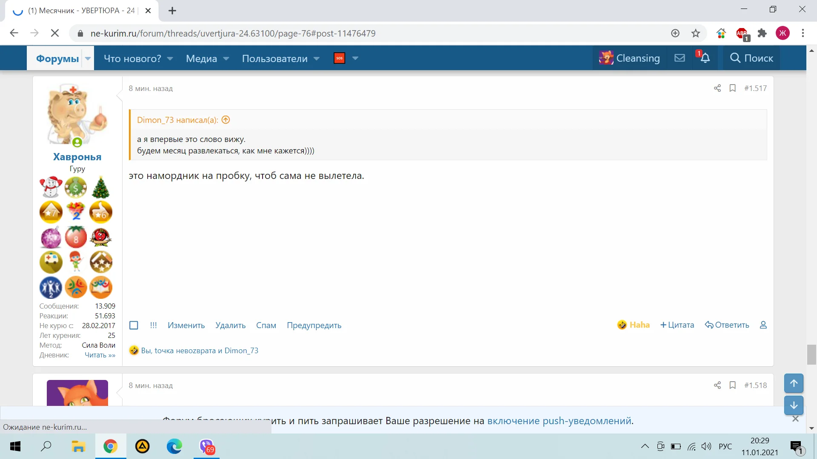
Task: Click the scroll-down arrow button
Action: click(x=794, y=405)
